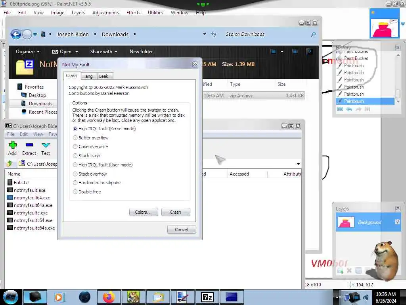
Task: Select Desktop under Favorites
Action: 33,95
